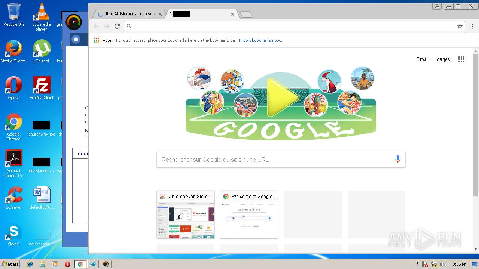
Task: Click Import bookmarks now link
Action: pos(261,40)
